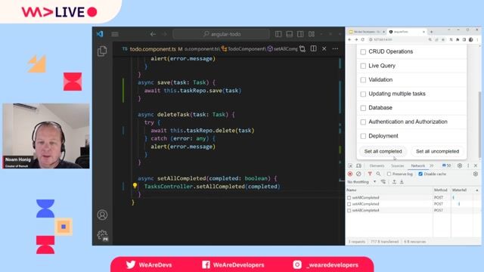Switch to the first browser tab
Image resolution: width=484 pixels, height=272 pixels.
368,32
